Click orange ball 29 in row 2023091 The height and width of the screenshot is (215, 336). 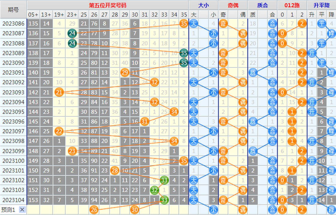coord(125,73)
